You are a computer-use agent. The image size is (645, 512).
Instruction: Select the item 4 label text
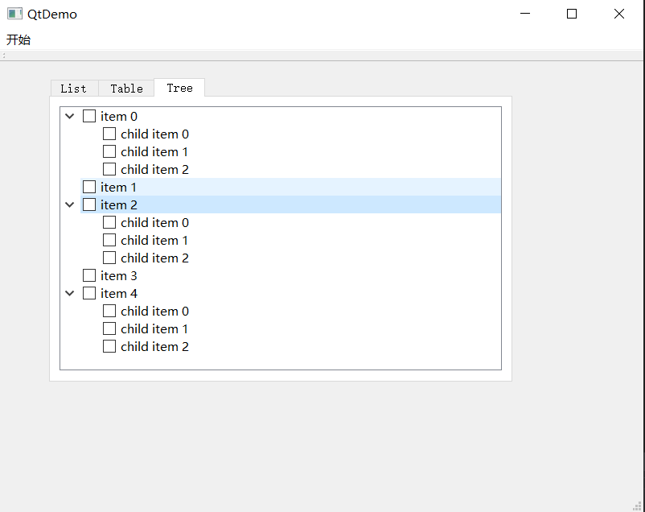(119, 294)
